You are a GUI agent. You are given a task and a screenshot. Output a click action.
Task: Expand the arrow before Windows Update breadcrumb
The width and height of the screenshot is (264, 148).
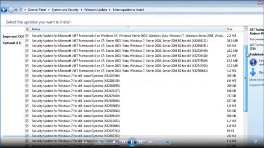point(81,10)
